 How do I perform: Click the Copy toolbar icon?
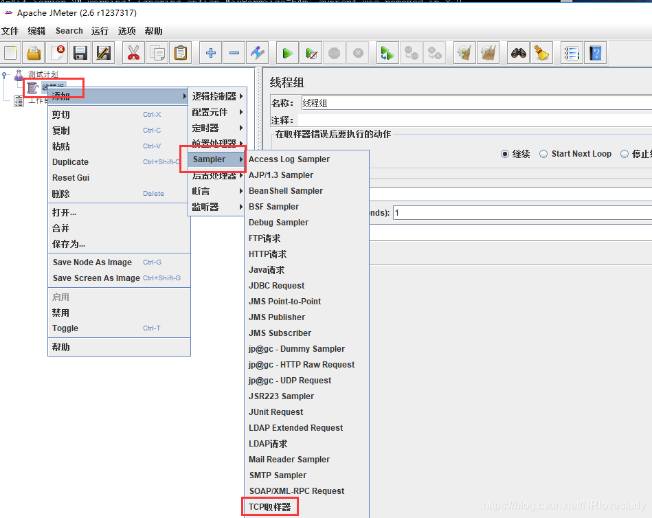point(157,53)
